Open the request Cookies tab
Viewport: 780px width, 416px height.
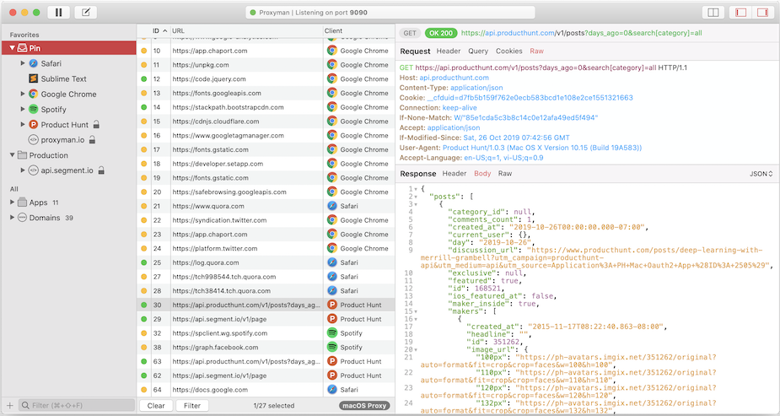[x=508, y=51]
